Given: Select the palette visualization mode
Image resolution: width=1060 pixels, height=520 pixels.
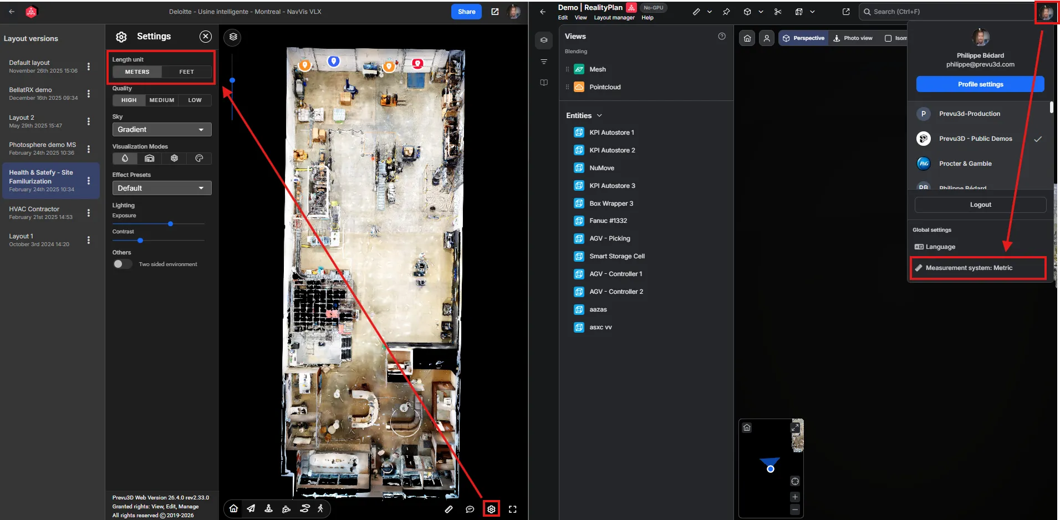Looking at the screenshot, I should click(x=199, y=159).
